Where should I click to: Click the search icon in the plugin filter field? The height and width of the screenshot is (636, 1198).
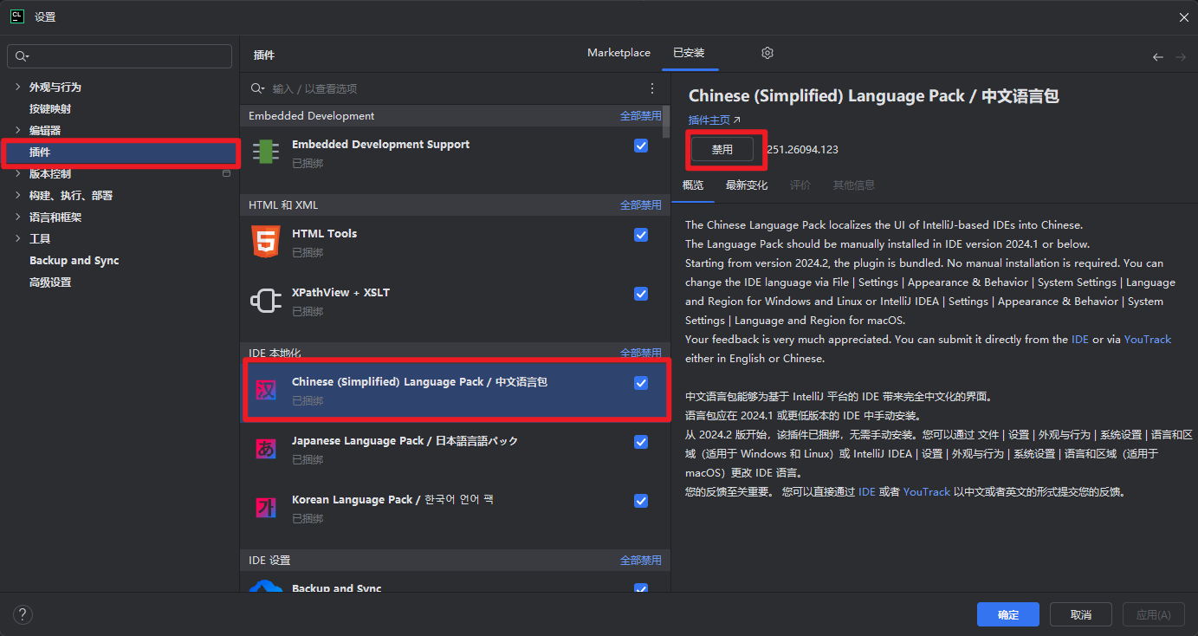[x=257, y=88]
